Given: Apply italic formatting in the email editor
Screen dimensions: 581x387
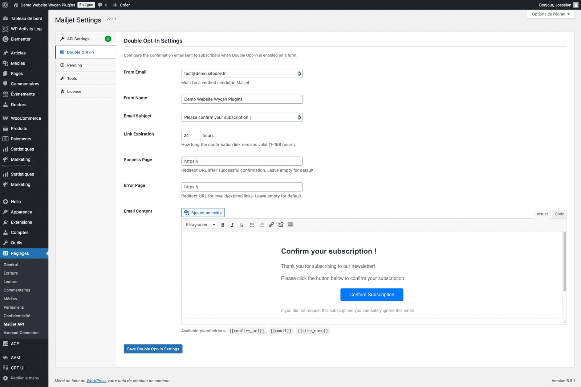Looking at the screenshot, I should tap(232, 225).
